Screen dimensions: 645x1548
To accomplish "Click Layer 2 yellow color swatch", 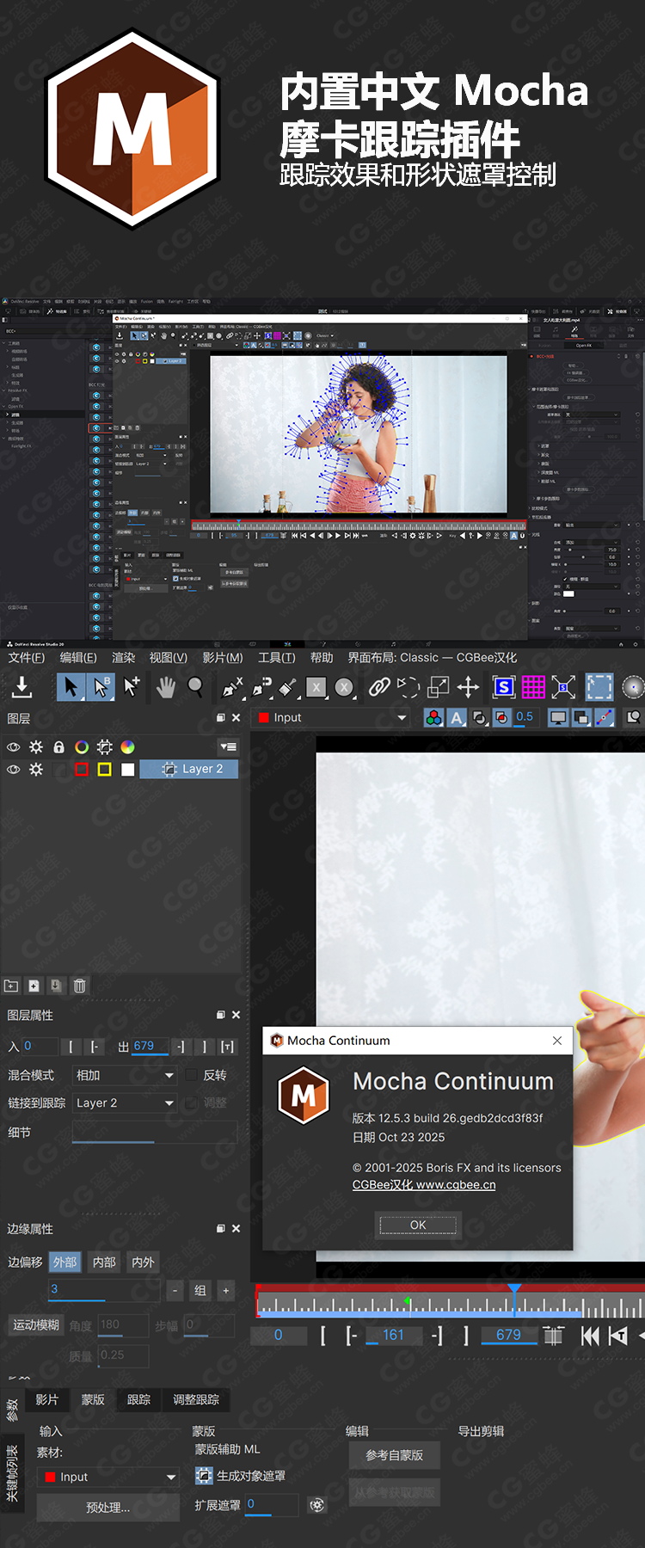I will coord(104,769).
